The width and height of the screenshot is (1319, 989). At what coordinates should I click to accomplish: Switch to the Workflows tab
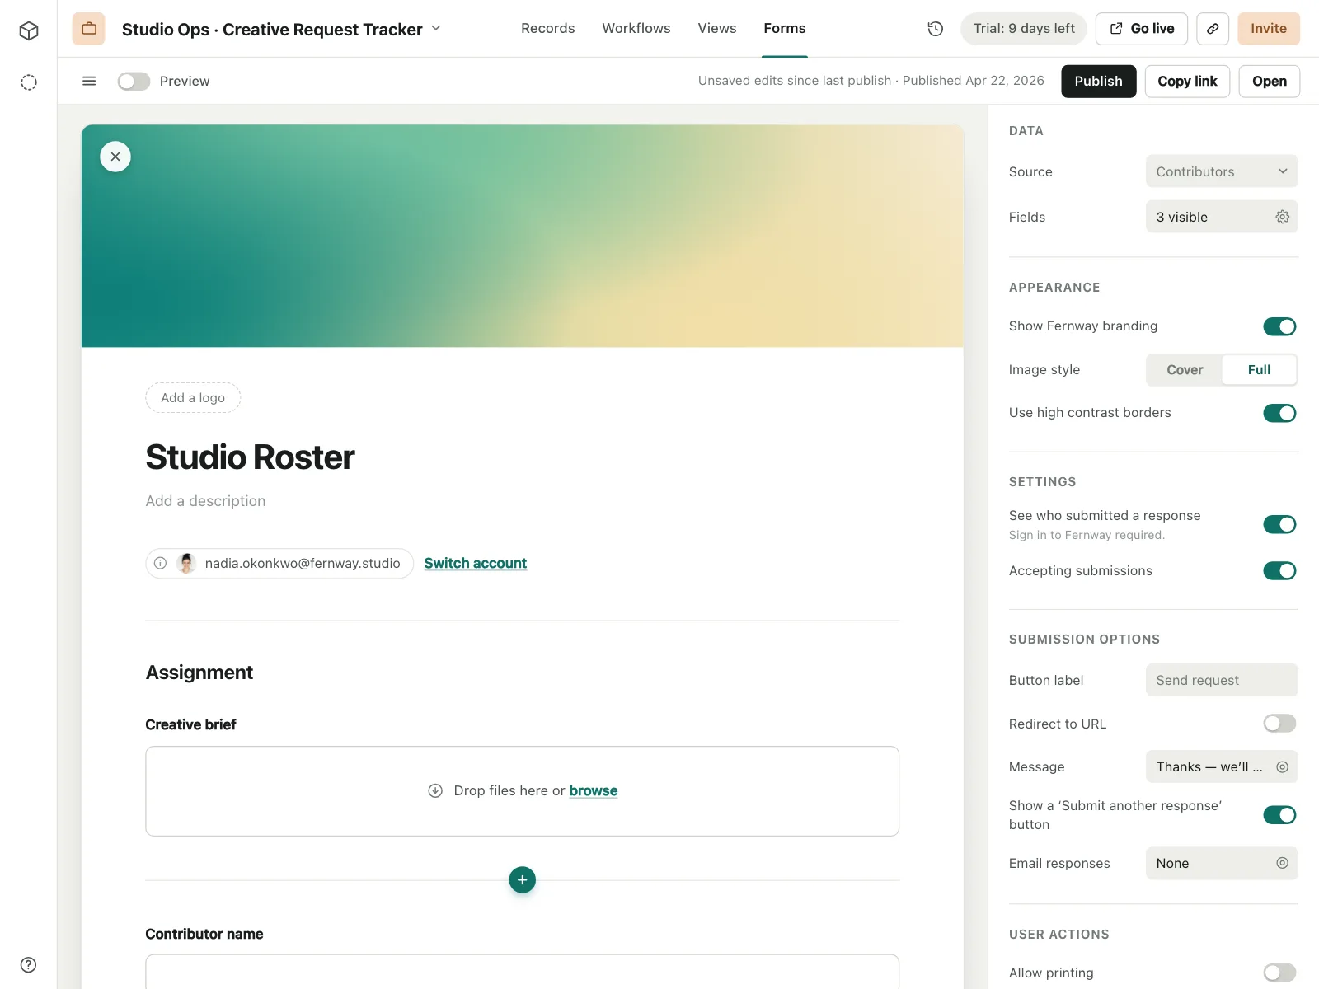pos(636,29)
